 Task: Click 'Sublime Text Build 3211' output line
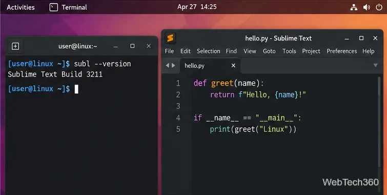[55, 74]
